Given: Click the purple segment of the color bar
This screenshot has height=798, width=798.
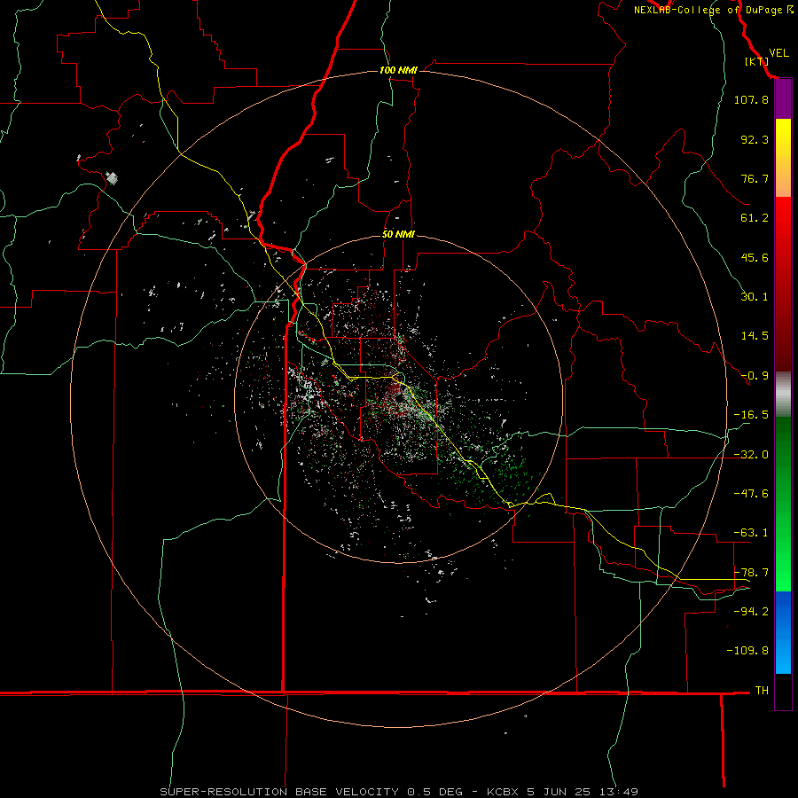Looking at the screenshot, I should 783,99.
